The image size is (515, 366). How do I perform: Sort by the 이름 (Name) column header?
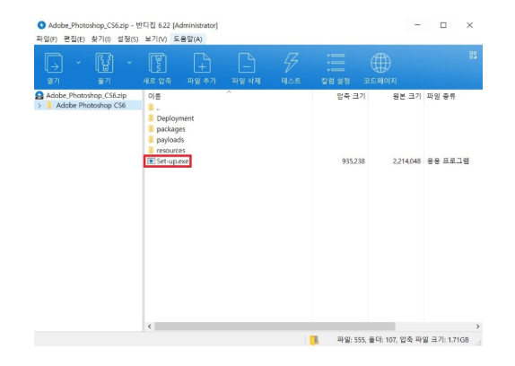point(154,96)
